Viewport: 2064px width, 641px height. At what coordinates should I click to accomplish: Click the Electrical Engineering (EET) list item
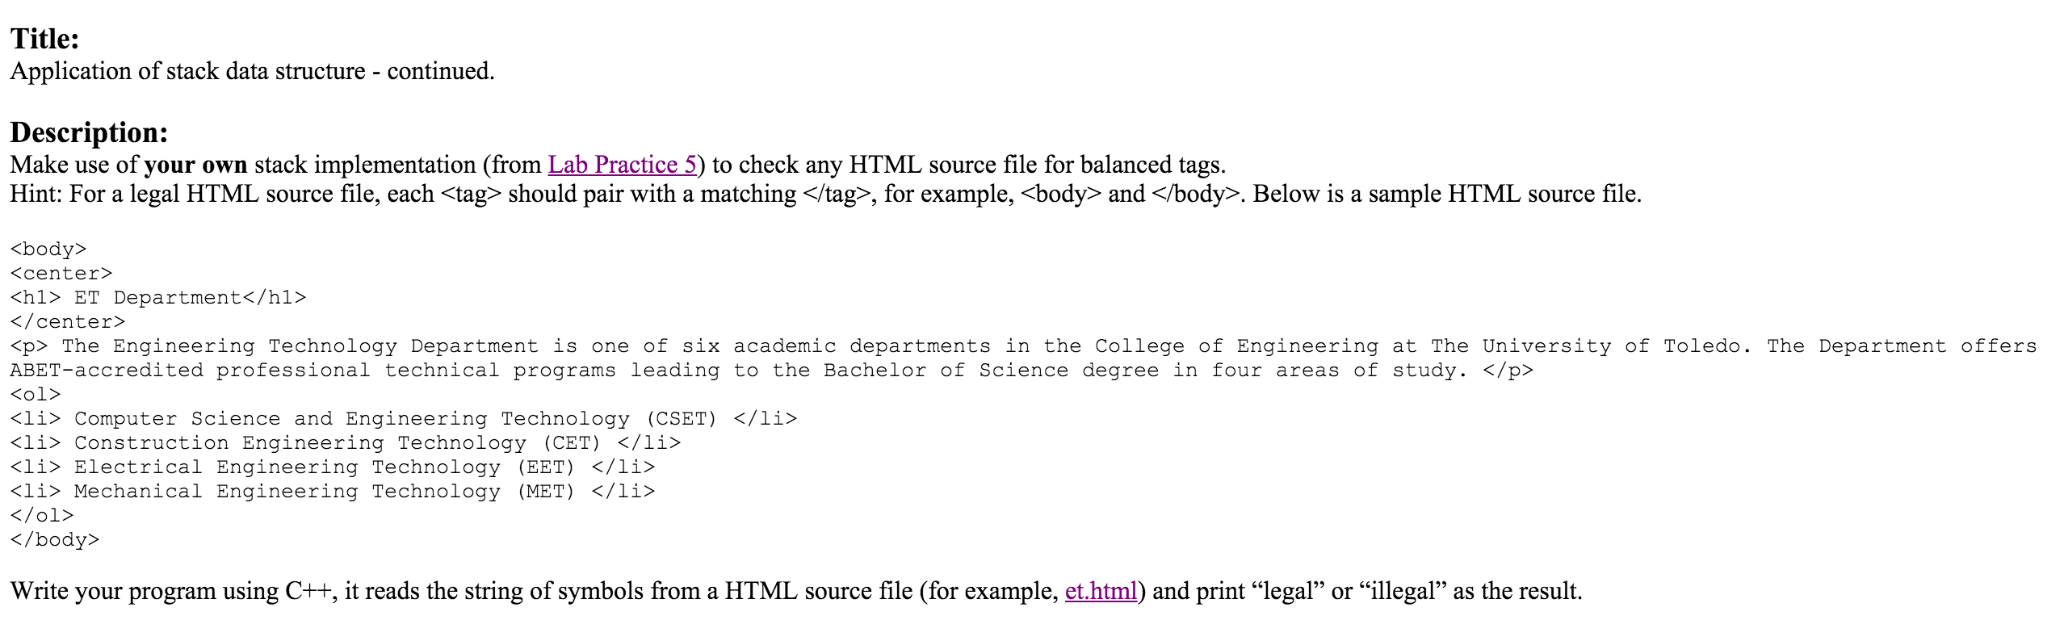tap(333, 467)
